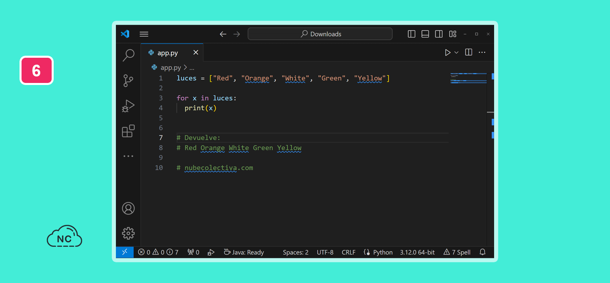Click the Downloads command center search box

[x=320, y=34]
